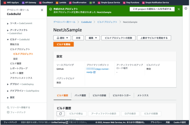Viewport: 190px width, 125px height.
Task: Open レポートグループ in the sidebar
Action: [x=19, y=68]
